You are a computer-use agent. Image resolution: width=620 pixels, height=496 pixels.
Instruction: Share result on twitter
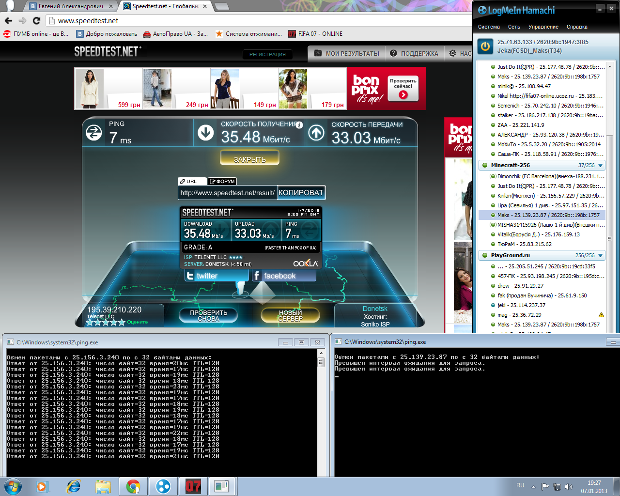217,276
